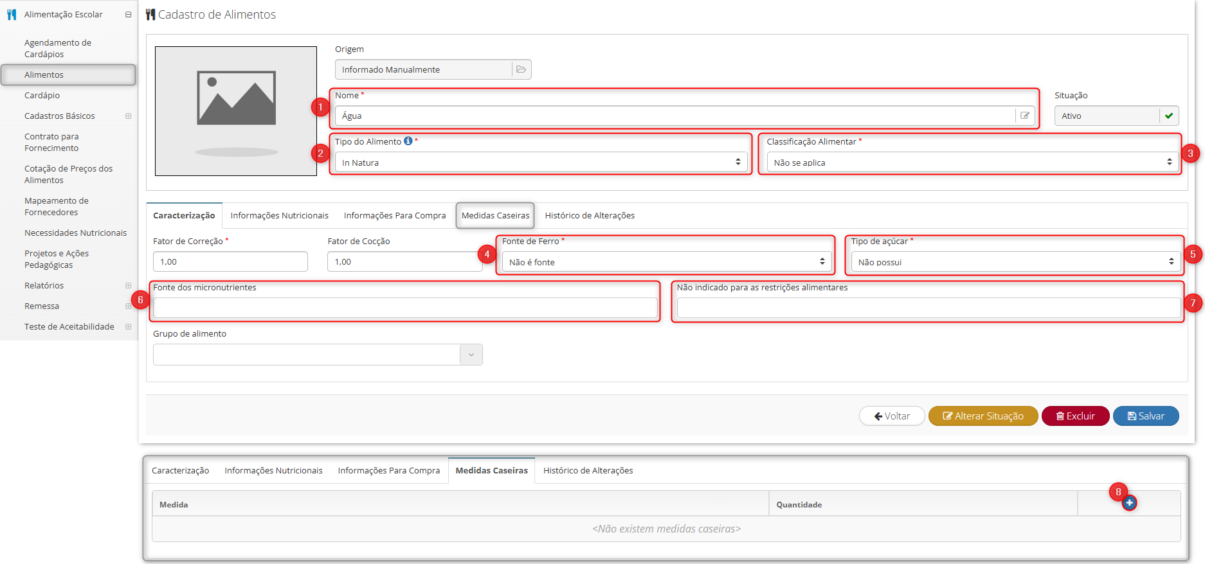Select Informações Para Compra in the lower panel
Viewport: 1205px width, 564px height.
389,471
